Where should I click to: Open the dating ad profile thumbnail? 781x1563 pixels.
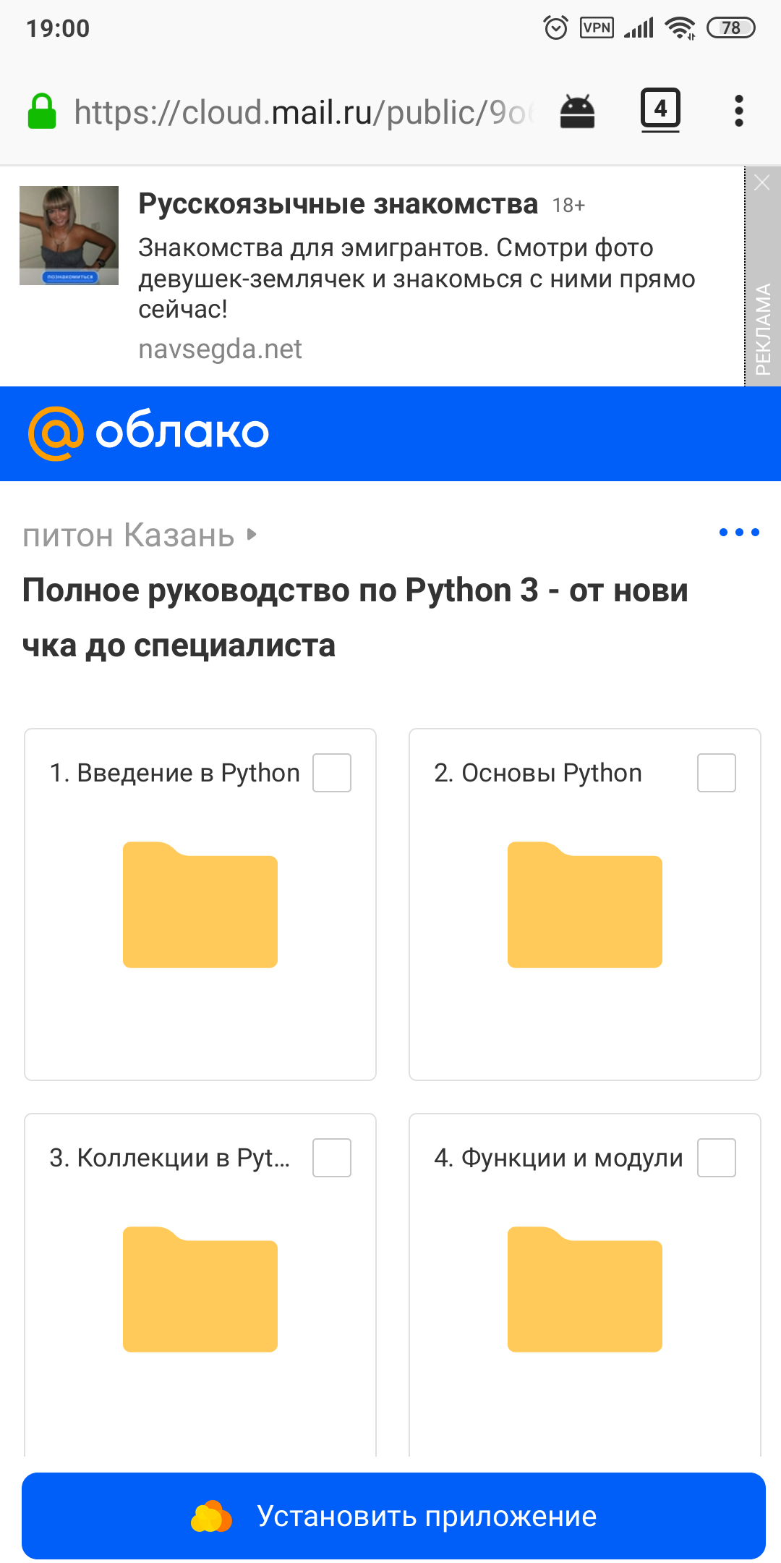click(x=69, y=235)
